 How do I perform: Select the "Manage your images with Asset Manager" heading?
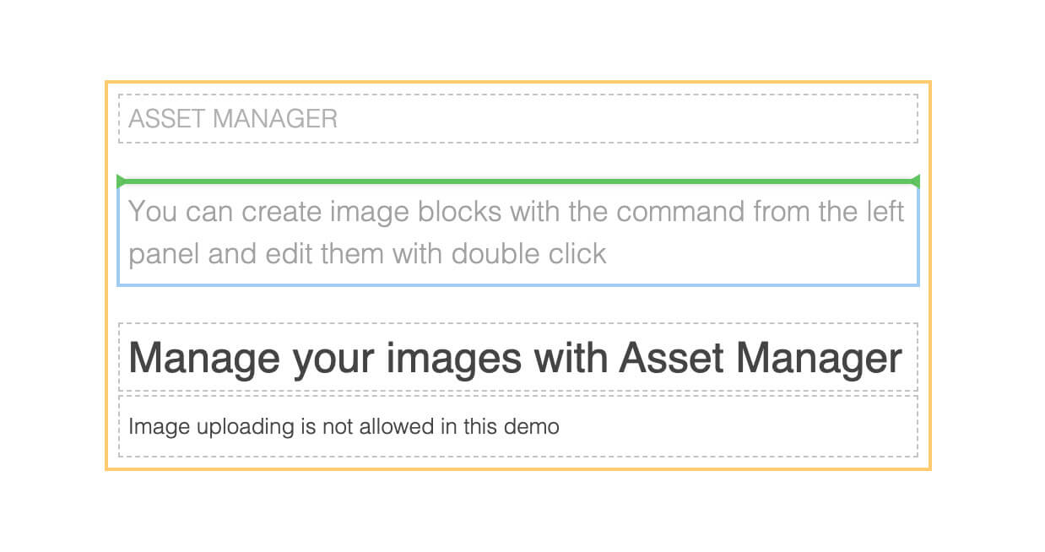pyautogui.click(x=518, y=357)
